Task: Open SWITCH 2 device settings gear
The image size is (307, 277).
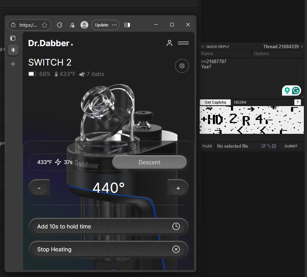Action: 182,66
